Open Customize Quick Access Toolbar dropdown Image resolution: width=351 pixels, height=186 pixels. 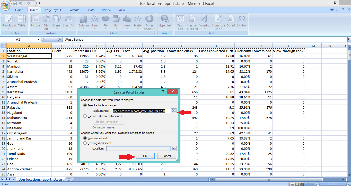pos(39,3)
